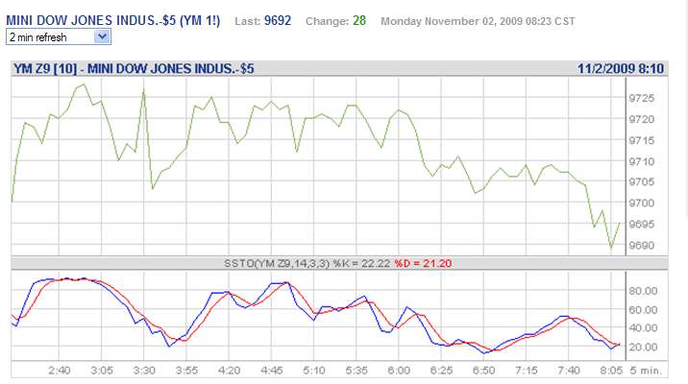Click the 80.00 stochastic axis label
Viewport: 688px width, 384px height.
click(x=643, y=291)
